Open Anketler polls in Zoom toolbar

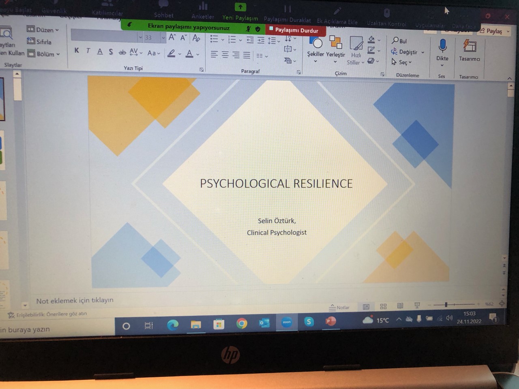[203, 10]
